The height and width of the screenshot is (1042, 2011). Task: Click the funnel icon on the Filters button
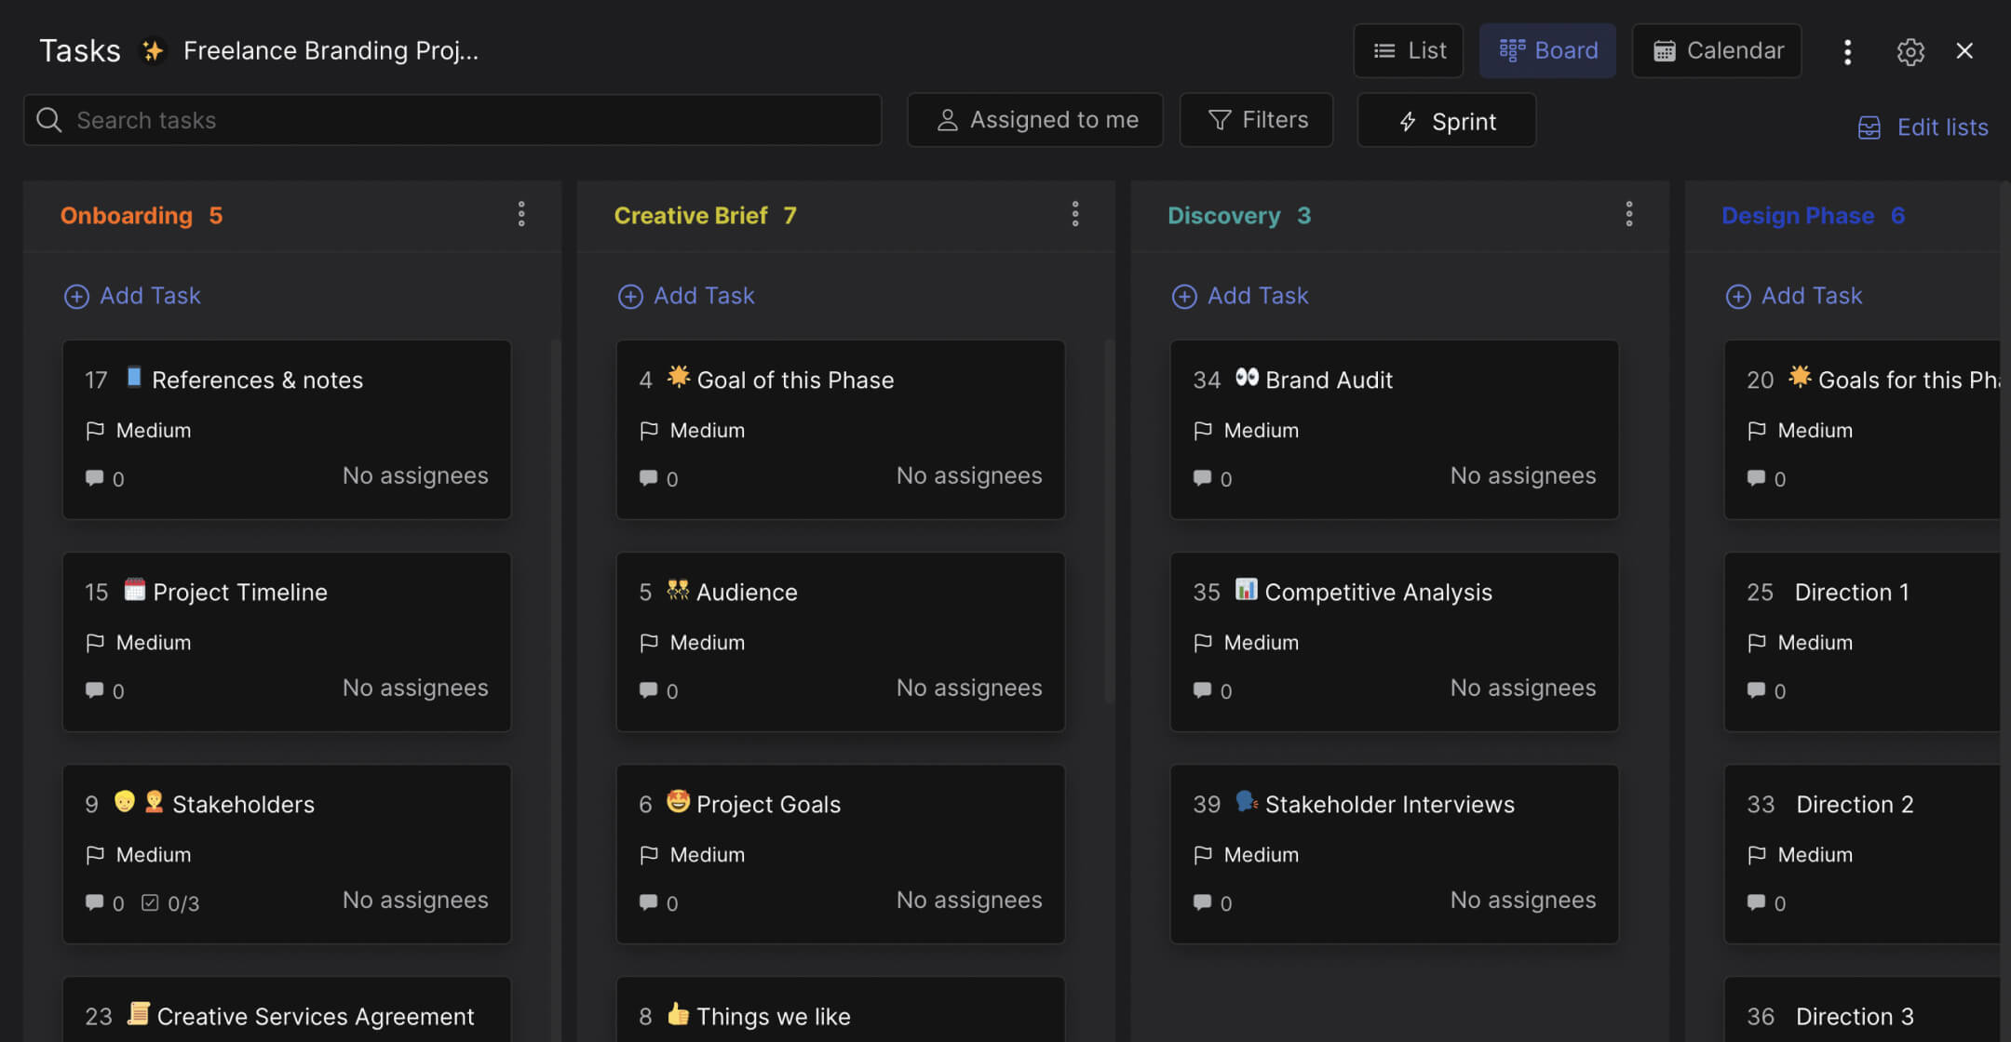(x=1219, y=120)
